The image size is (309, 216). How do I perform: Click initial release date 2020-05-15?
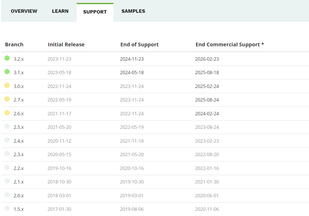point(59,155)
